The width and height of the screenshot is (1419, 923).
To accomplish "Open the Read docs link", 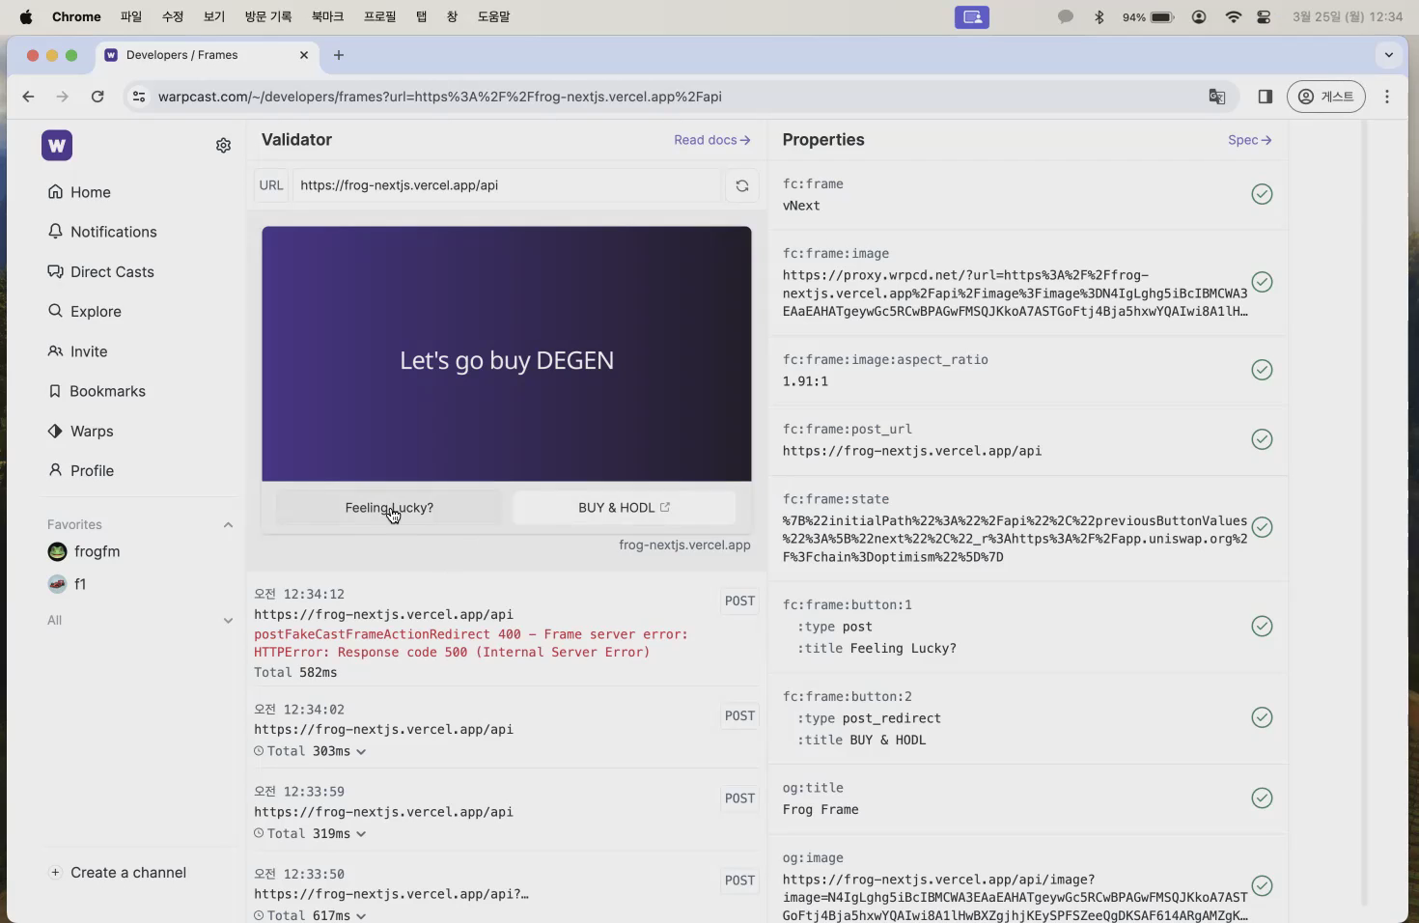I will [x=712, y=140].
